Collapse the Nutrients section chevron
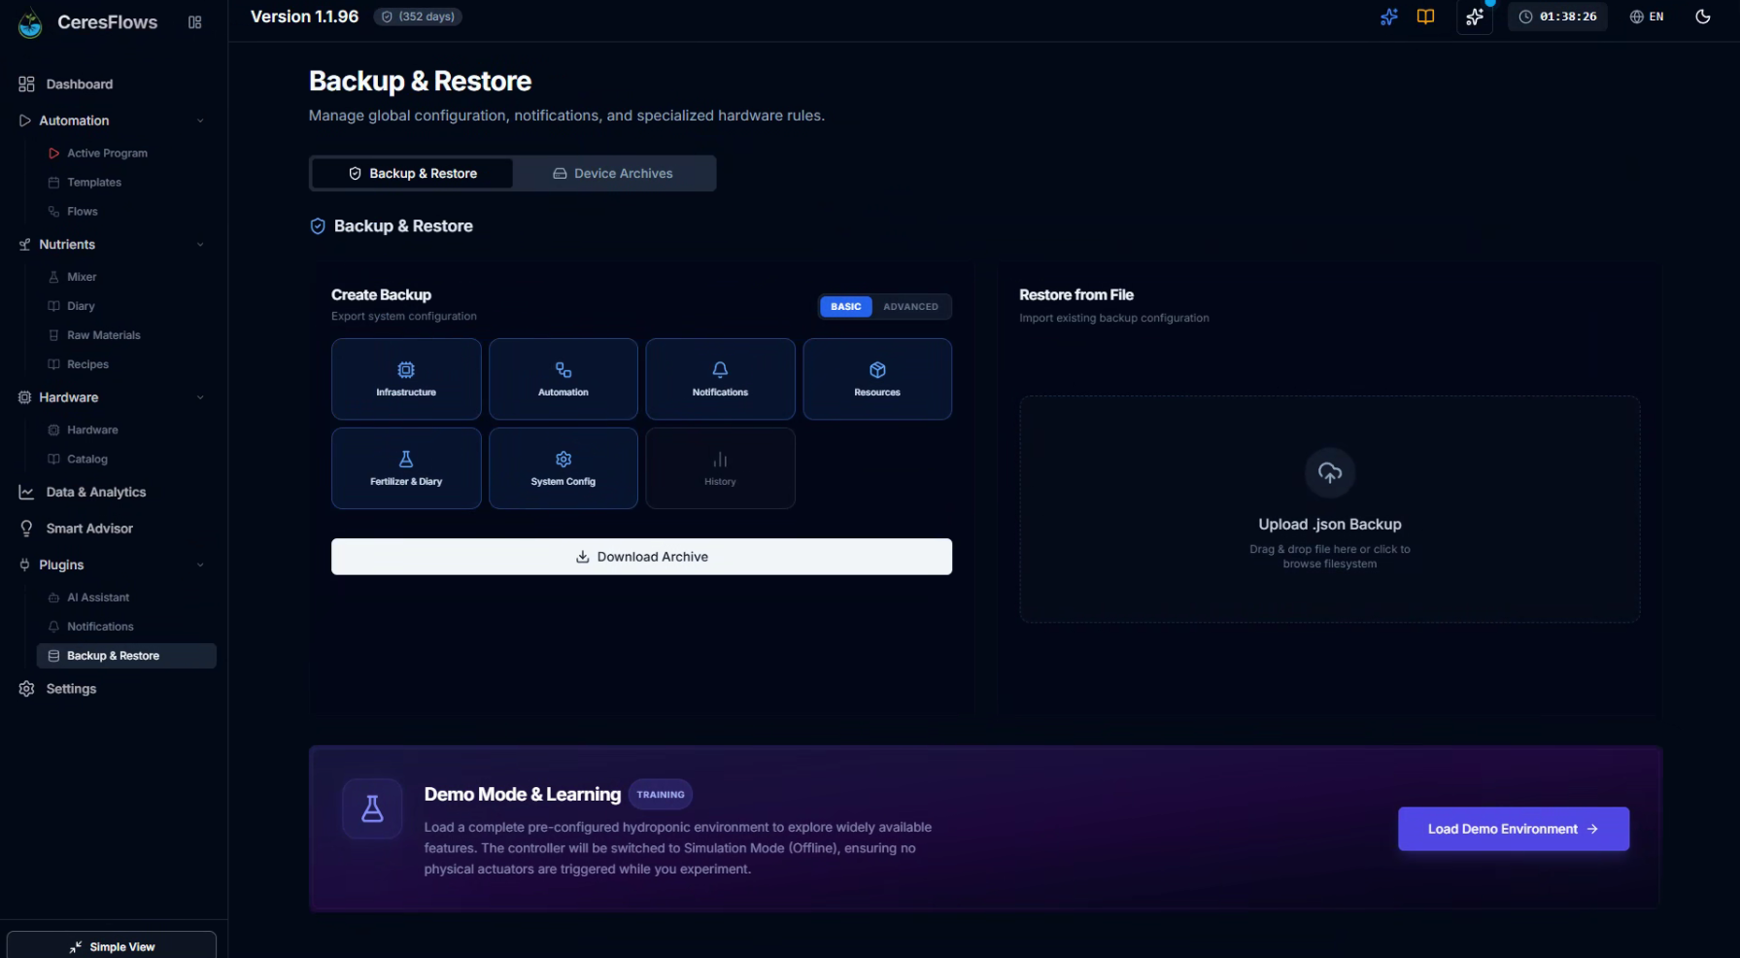 (200, 245)
